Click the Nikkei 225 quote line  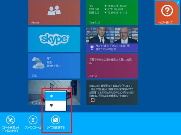point(108,13)
